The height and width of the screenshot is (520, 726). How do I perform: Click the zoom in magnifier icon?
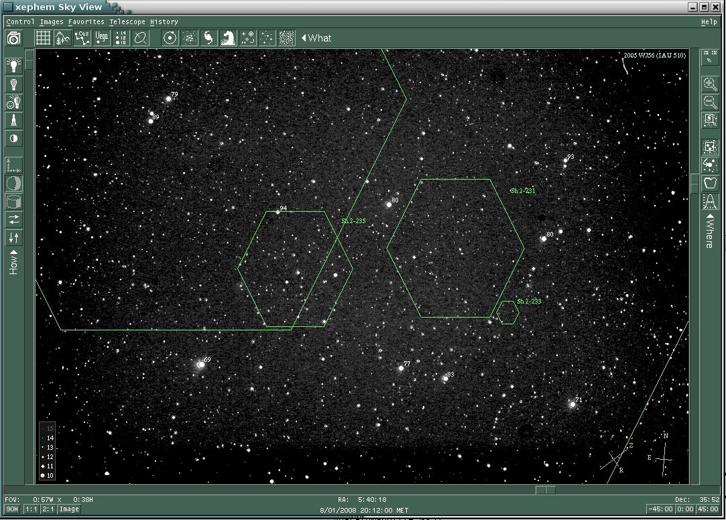(x=709, y=84)
